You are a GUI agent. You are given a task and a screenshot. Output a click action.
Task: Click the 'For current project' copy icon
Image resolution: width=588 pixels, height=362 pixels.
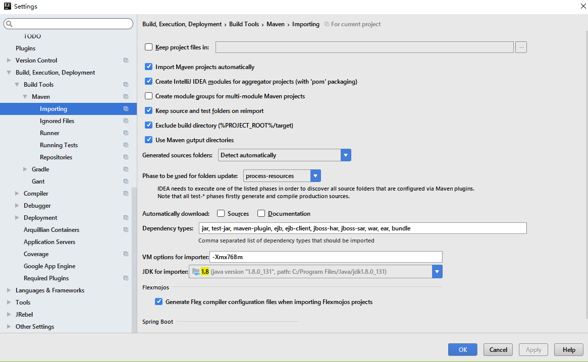coord(327,24)
